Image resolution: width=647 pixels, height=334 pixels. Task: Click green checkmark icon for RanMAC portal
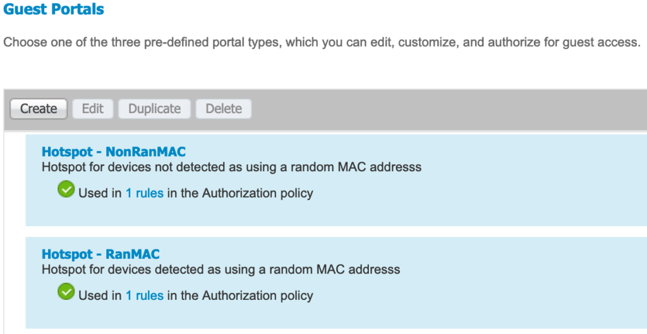point(66,292)
